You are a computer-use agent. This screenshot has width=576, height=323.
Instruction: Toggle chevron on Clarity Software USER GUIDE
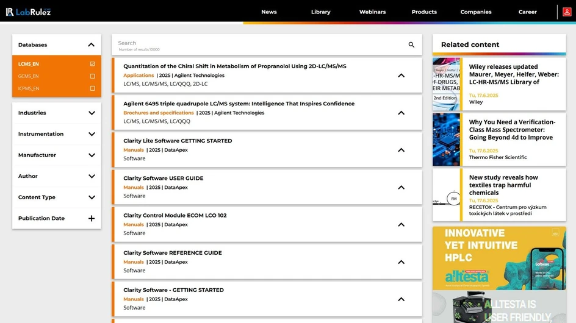coord(401,187)
